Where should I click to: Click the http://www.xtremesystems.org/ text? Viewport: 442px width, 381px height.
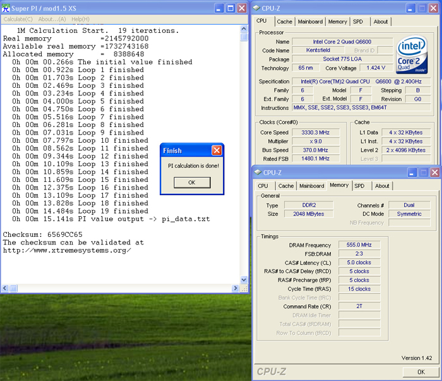[67, 250]
